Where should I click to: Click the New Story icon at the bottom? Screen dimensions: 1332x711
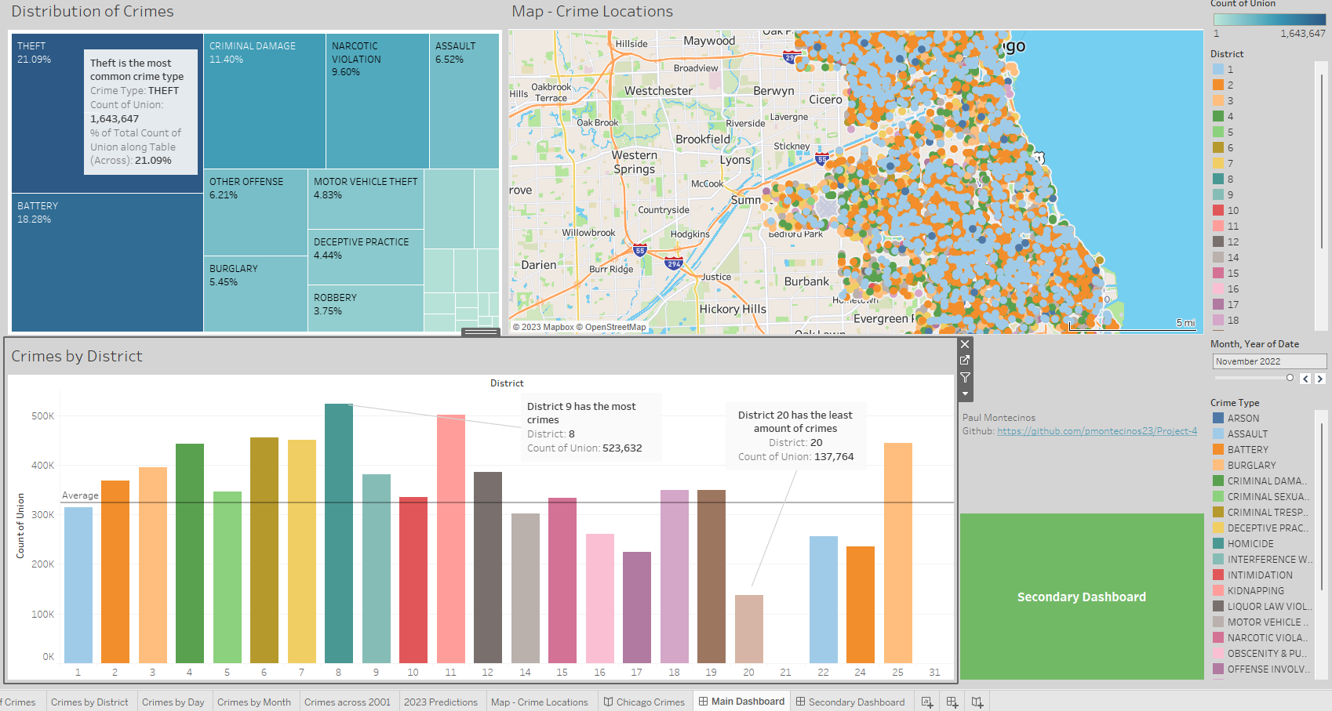pyautogui.click(x=976, y=701)
